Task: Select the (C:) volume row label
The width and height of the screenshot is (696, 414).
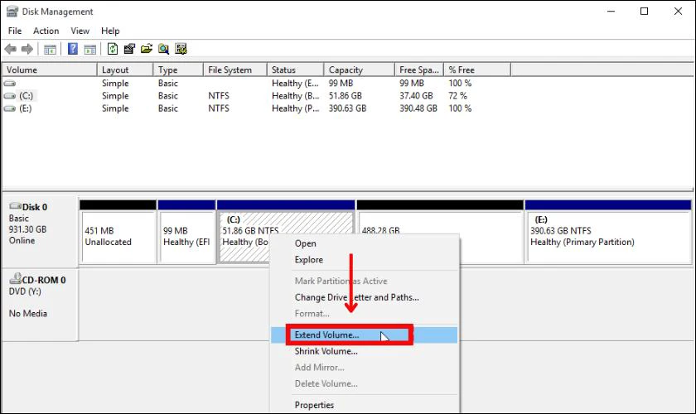Action: (x=27, y=96)
